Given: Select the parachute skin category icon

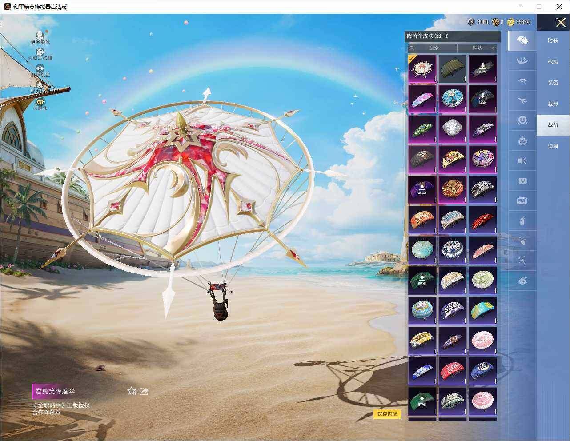Looking at the screenshot, I should click(x=522, y=41).
